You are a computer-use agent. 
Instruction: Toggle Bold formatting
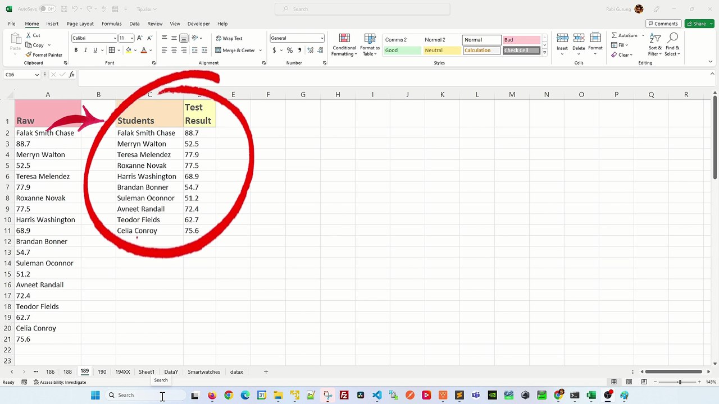[x=76, y=50]
